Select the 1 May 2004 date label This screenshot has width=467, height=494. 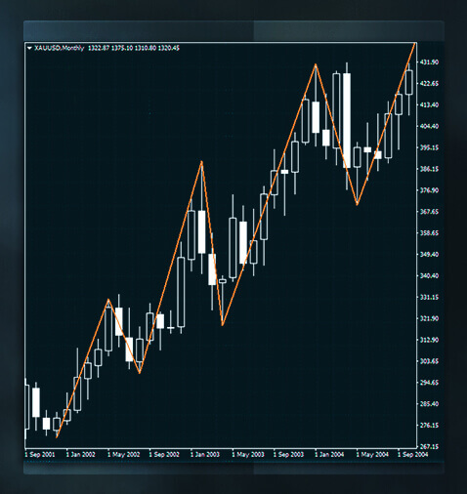372,454
